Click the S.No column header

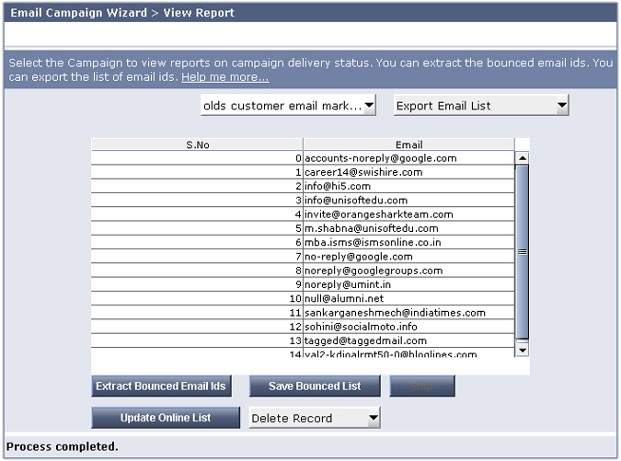click(x=197, y=144)
